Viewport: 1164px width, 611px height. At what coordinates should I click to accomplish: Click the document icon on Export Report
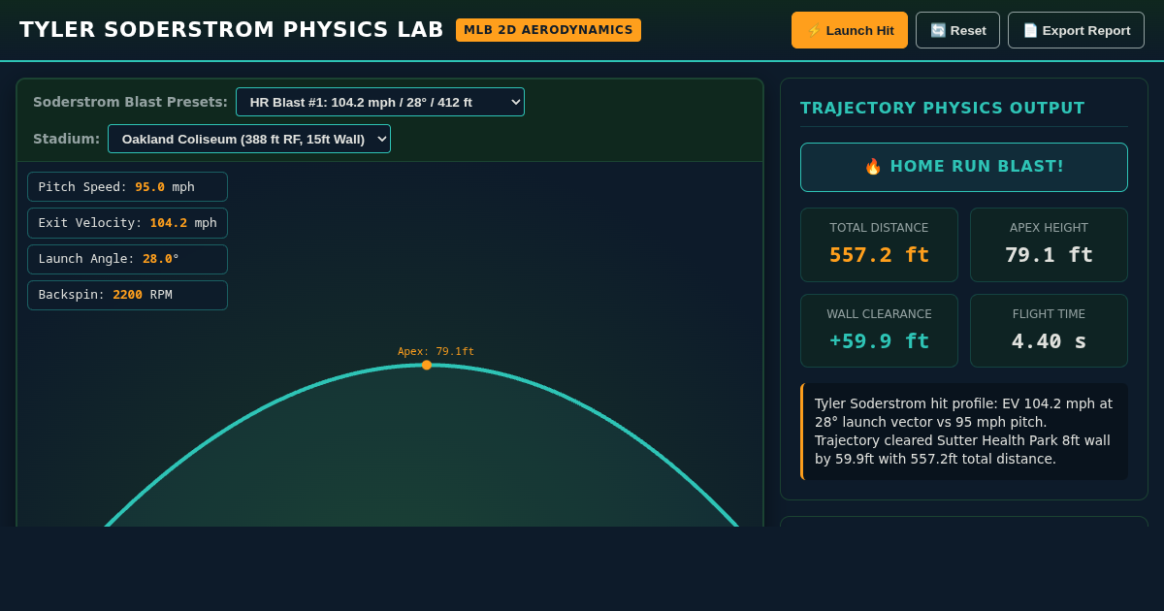point(1030,30)
